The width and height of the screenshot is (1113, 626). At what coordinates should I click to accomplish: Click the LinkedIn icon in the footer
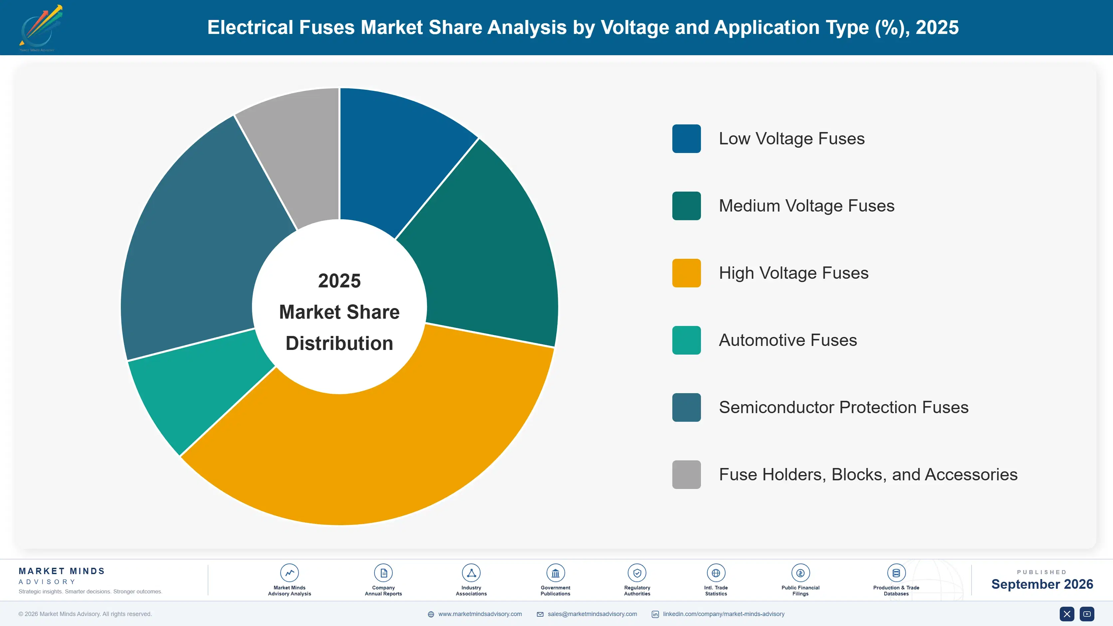(x=655, y=614)
